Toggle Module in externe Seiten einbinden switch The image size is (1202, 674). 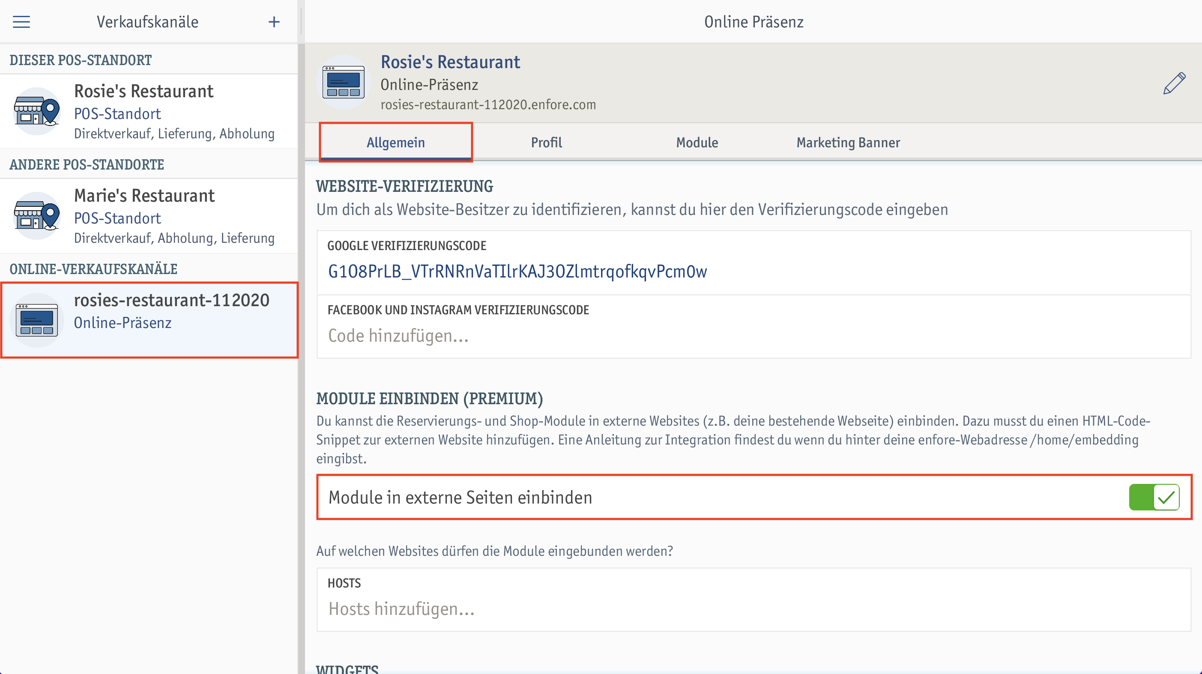click(x=1154, y=497)
